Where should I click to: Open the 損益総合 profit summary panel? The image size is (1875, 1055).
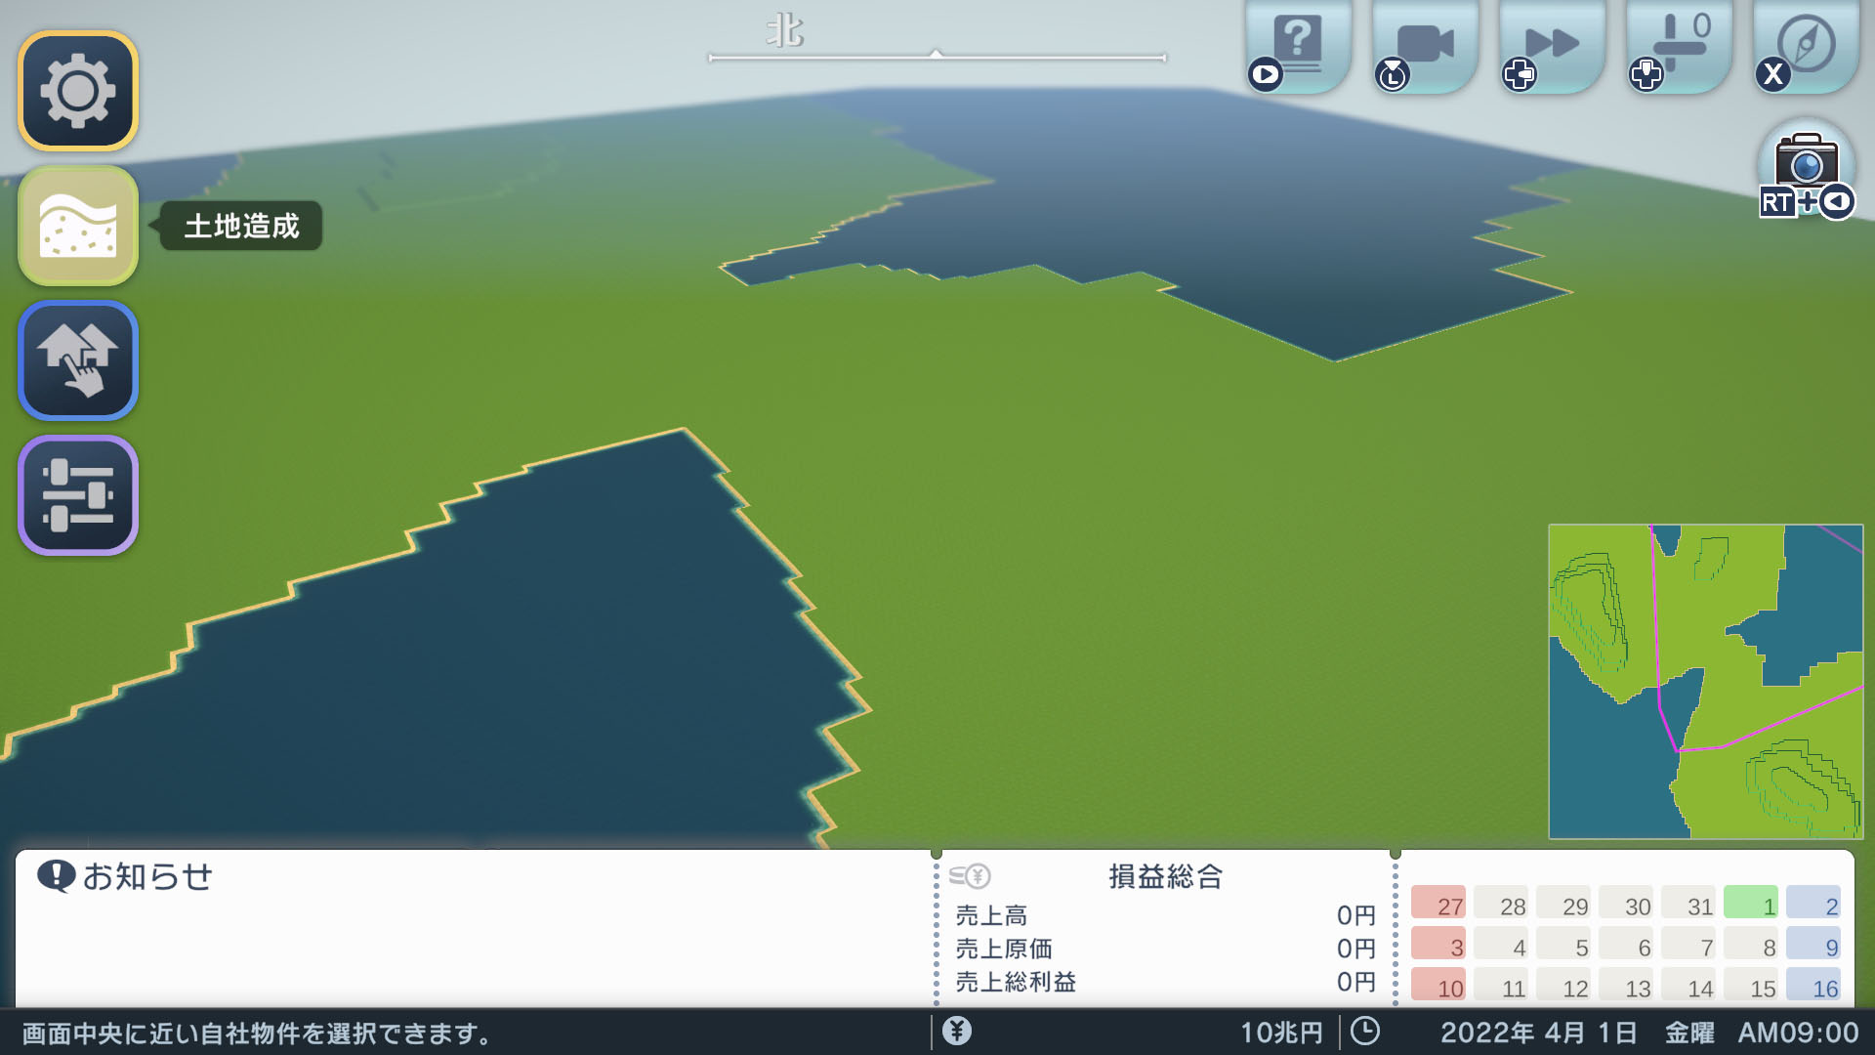(1165, 876)
